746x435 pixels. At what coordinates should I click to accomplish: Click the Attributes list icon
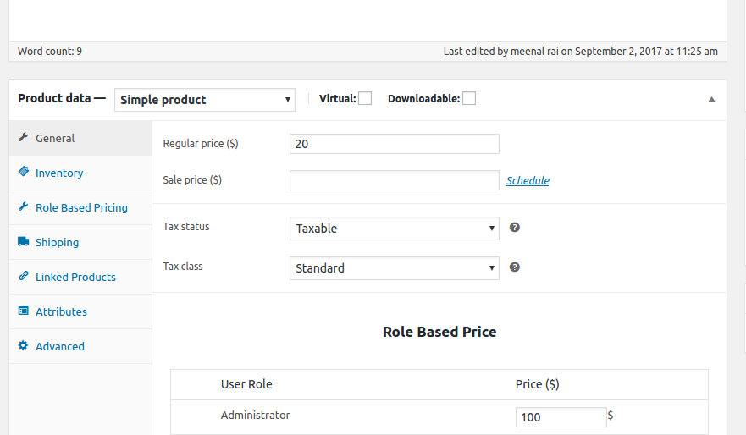pos(24,311)
